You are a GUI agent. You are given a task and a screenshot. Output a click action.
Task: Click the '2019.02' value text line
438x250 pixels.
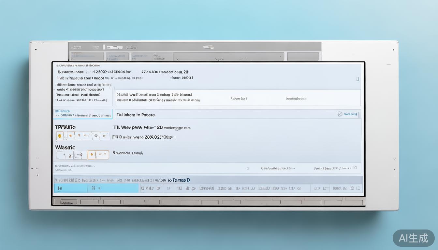(x=144, y=137)
